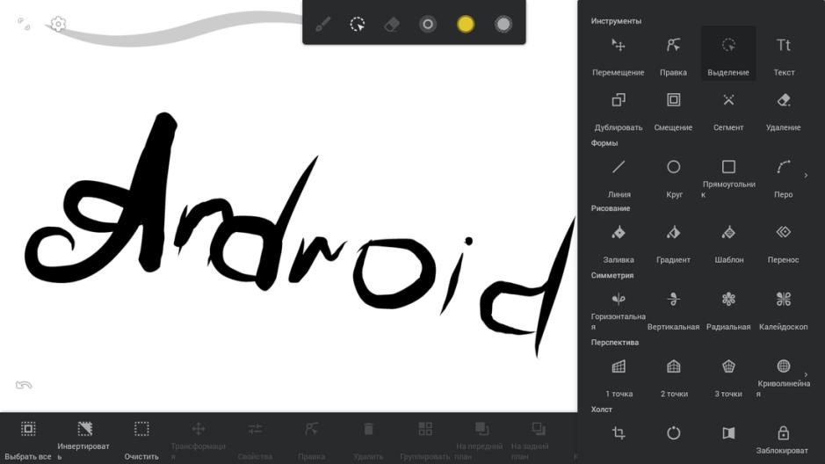The height and width of the screenshot is (464, 825).
Task: Select the Смещение offset tool
Action: [x=673, y=110]
